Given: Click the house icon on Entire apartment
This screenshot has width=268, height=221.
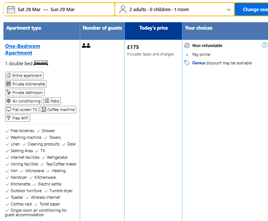Looking at the screenshot, I should [8, 75].
